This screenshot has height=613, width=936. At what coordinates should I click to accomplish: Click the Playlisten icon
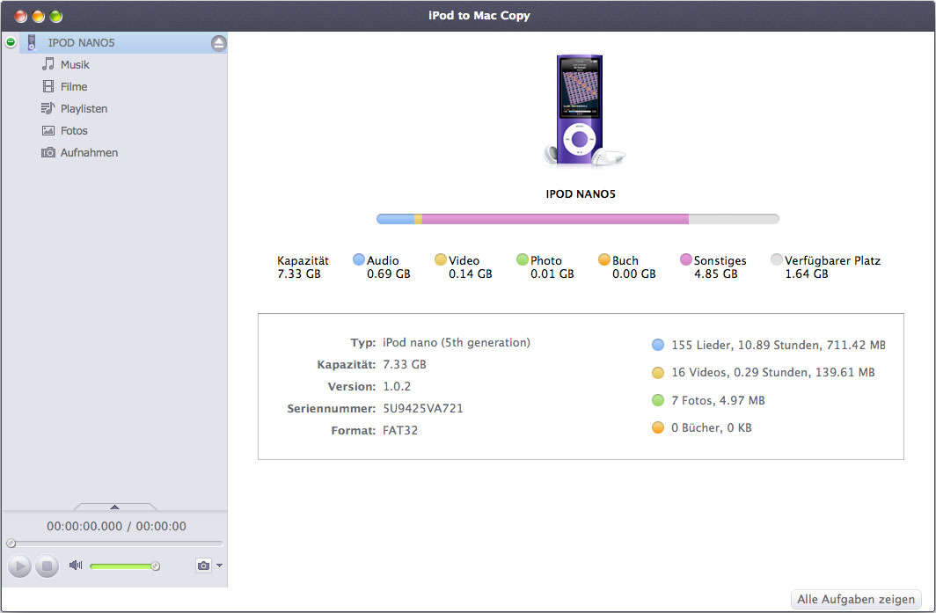click(x=48, y=108)
